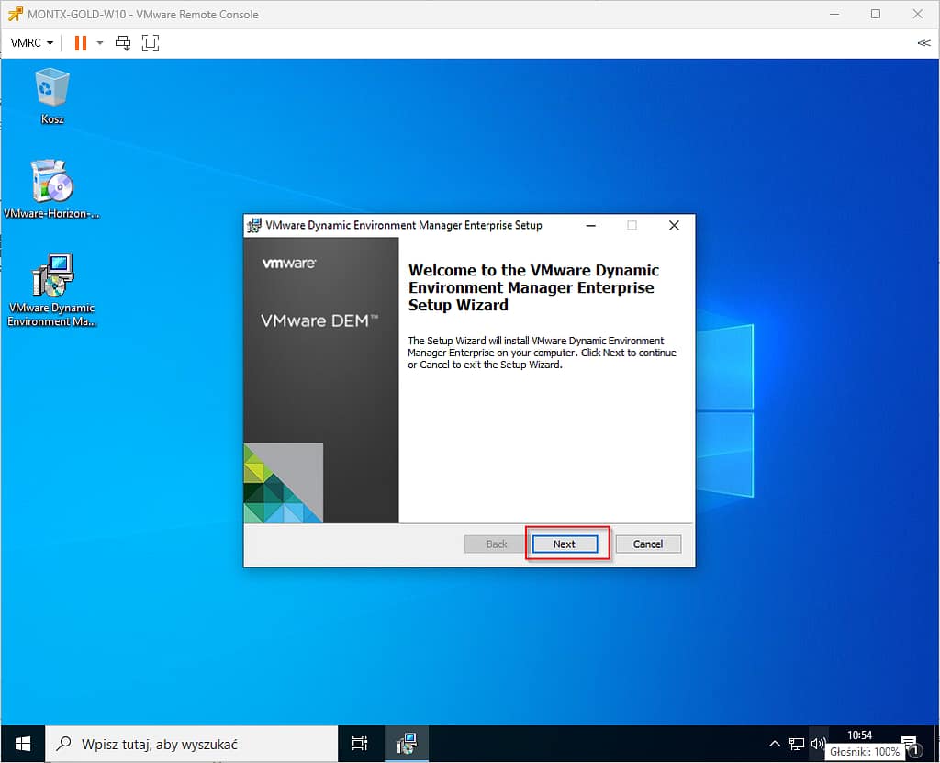Click the setup dialog title bar icon
This screenshot has width=940, height=763.
click(254, 225)
